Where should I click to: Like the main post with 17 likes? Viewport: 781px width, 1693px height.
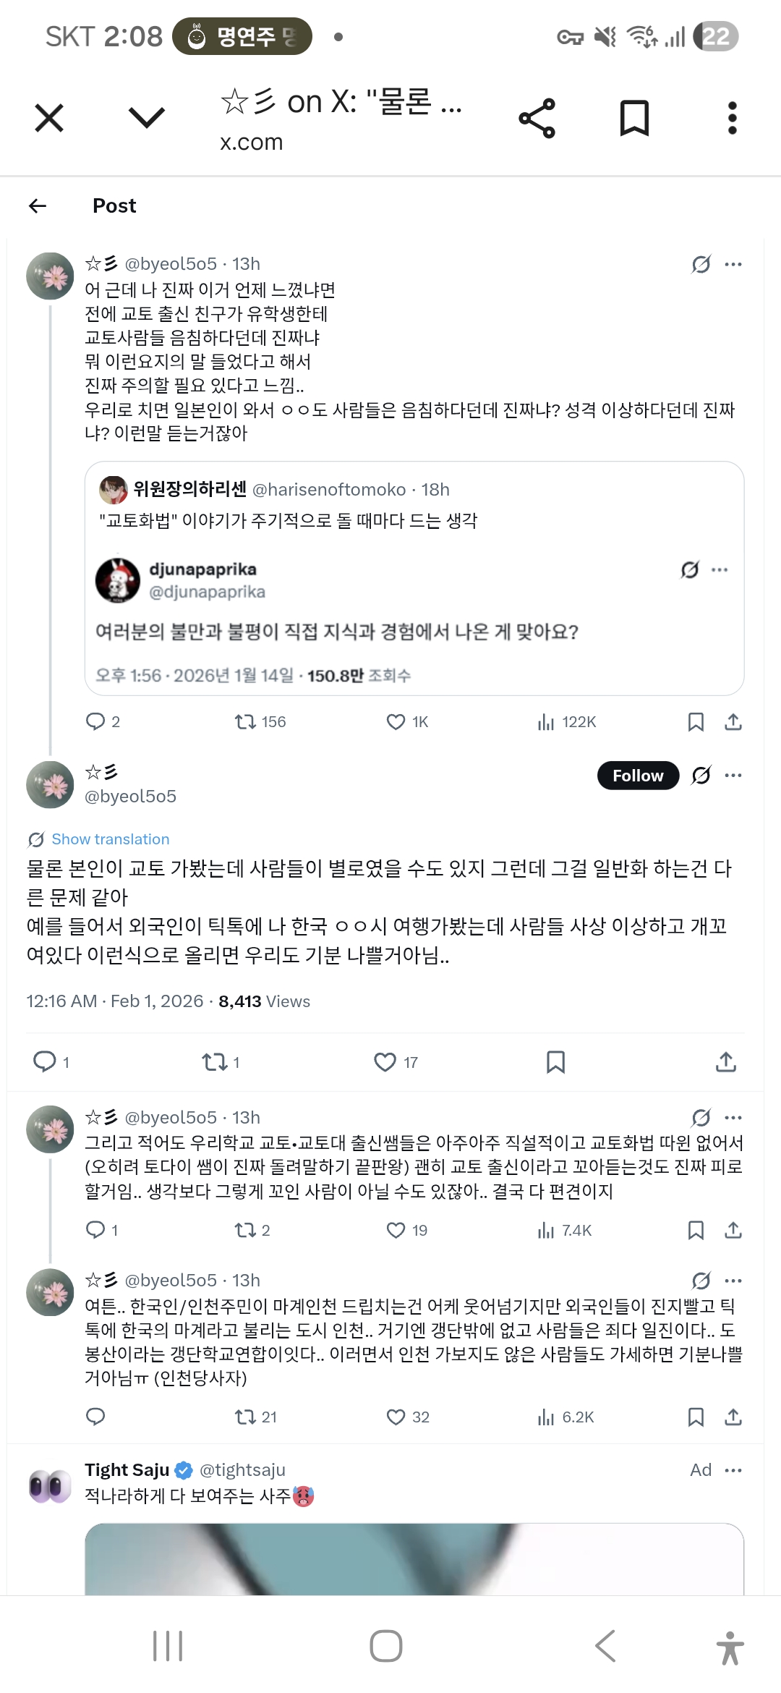(x=385, y=1062)
